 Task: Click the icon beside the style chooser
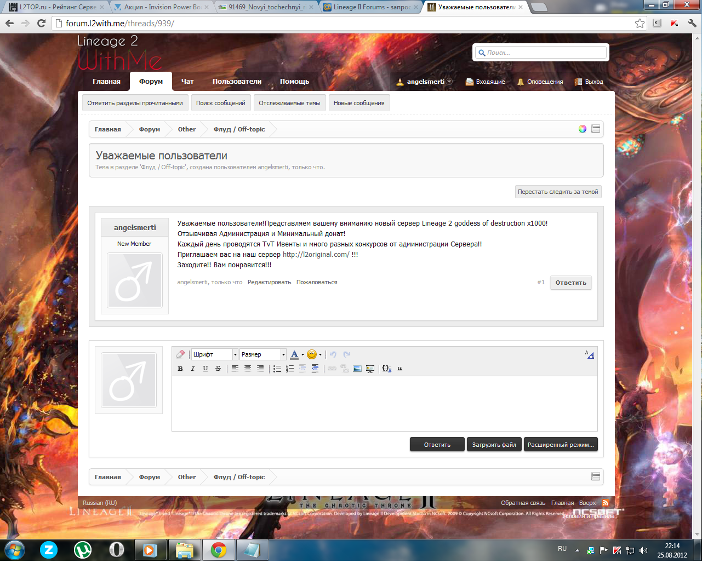[596, 129]
